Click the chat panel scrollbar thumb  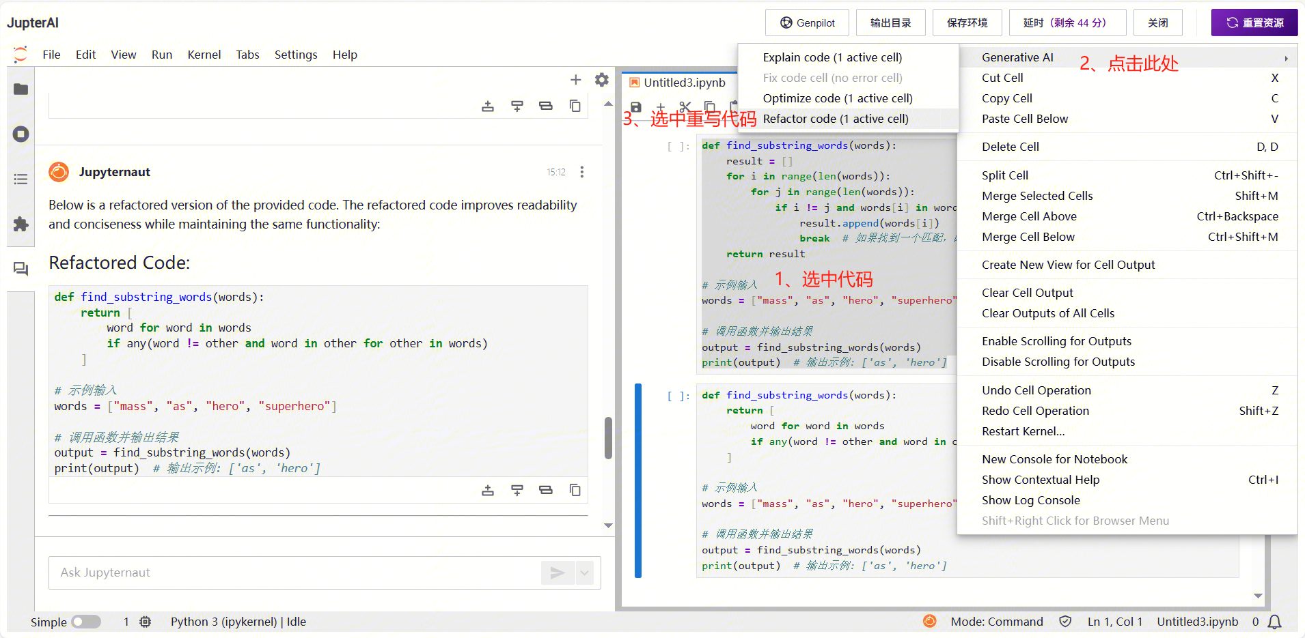[608, 438]
